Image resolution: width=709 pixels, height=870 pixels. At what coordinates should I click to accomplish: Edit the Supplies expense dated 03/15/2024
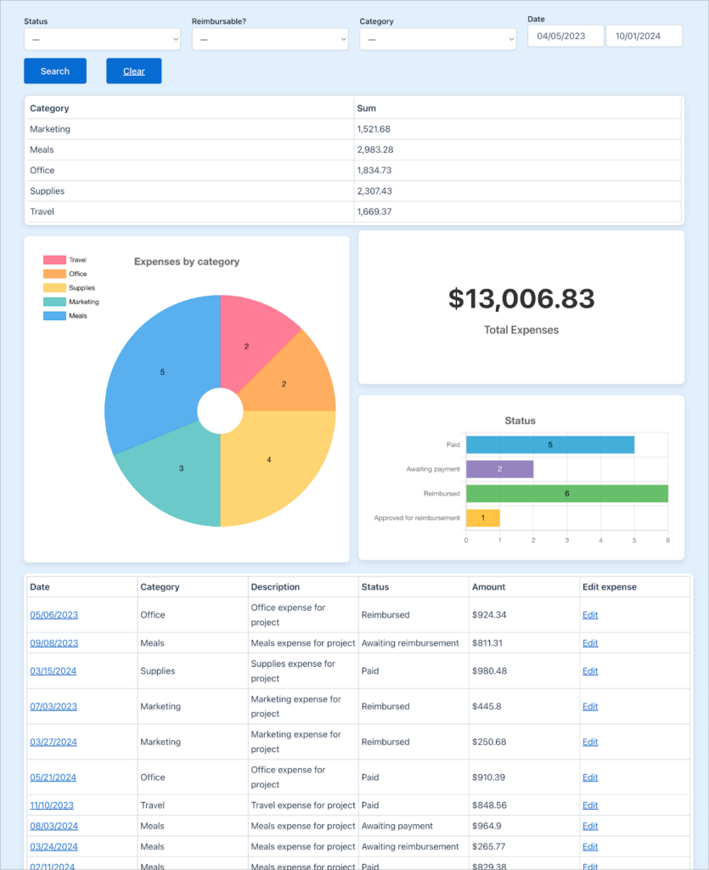[x=590, y=670]
